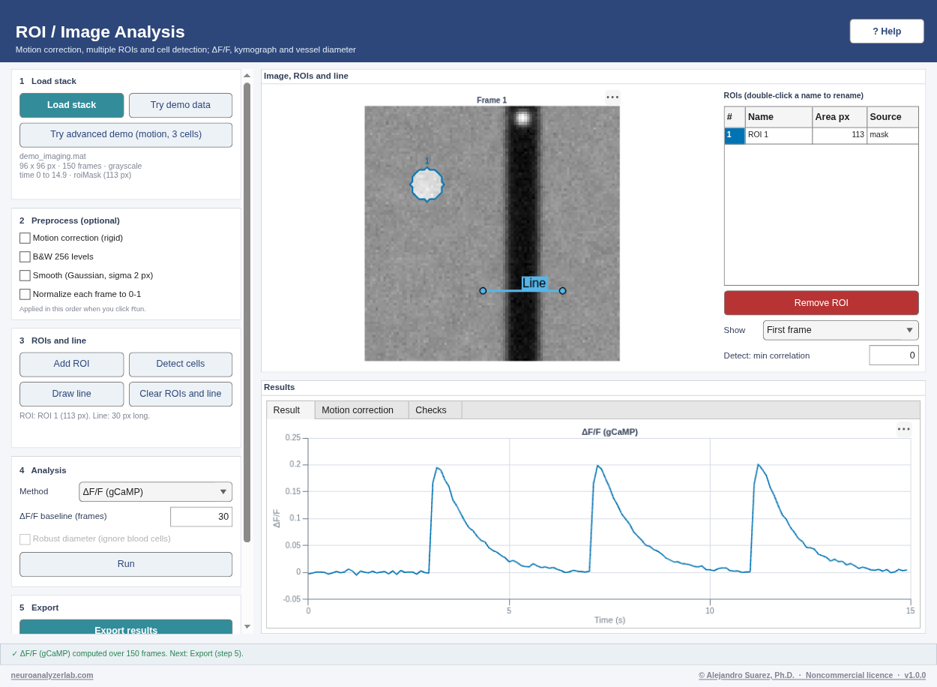Open the Checks tab
The image size is (937, 687).
(x=435, y=410)
